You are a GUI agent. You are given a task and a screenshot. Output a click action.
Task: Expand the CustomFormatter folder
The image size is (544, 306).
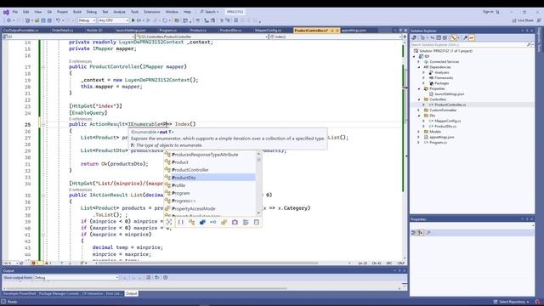pyautogui.click(x=419, y=110)
